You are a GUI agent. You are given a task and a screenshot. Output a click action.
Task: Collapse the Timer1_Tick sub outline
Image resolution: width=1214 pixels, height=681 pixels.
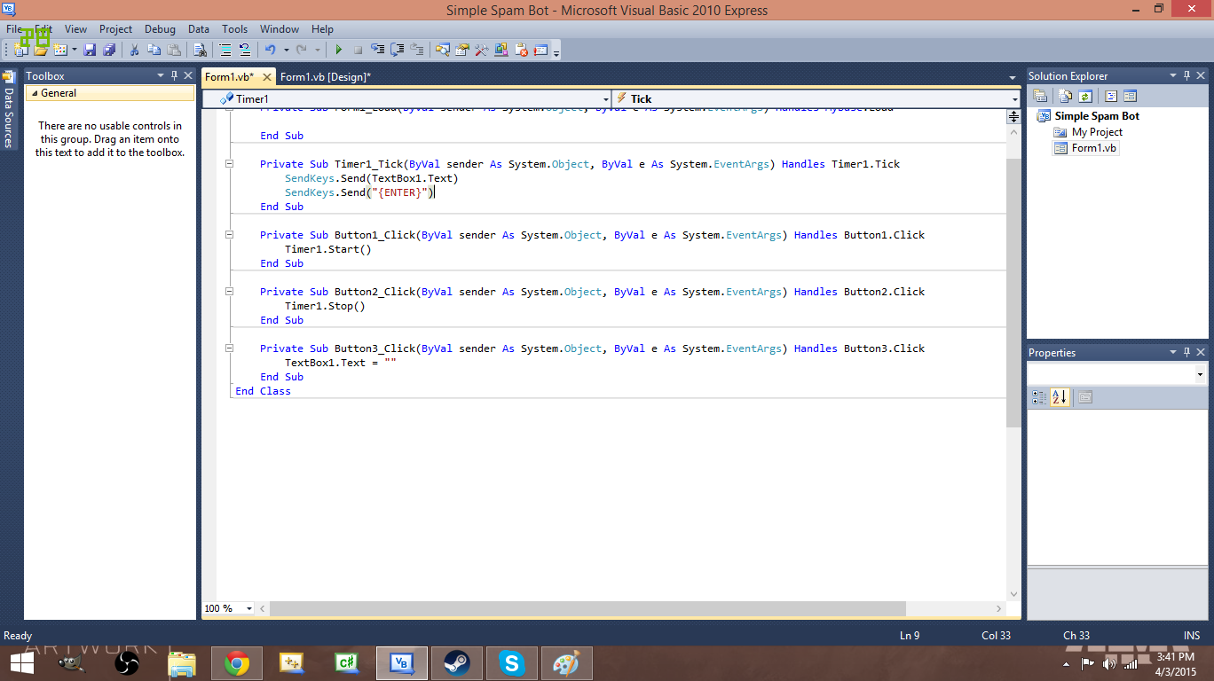coord(229,164)
